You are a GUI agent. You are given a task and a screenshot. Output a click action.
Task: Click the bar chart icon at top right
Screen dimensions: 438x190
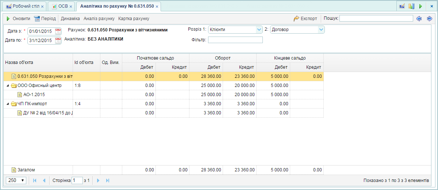point(411,6)
